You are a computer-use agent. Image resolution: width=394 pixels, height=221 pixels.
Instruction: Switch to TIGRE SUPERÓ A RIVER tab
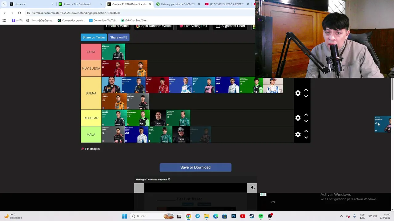(x=227, y=4)
